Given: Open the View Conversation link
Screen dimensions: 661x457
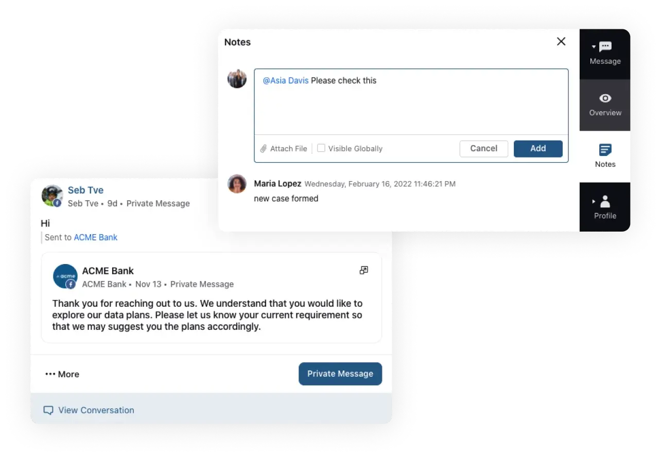Looking at the screenshot, I should click(96, 410).
